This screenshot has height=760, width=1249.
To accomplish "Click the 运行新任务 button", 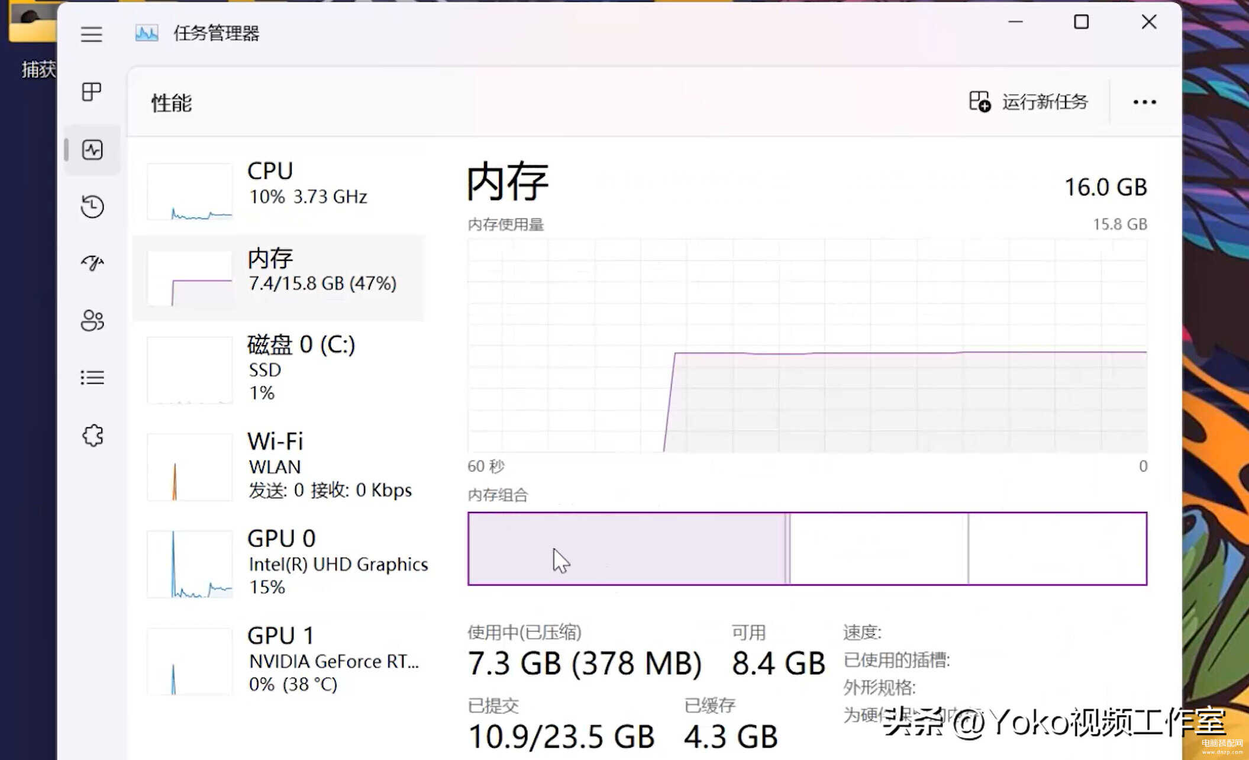I will [x=1028, y=102].
